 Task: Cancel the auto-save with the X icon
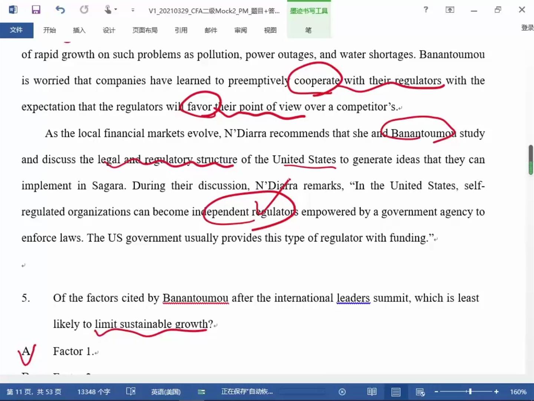click(342, 392)
